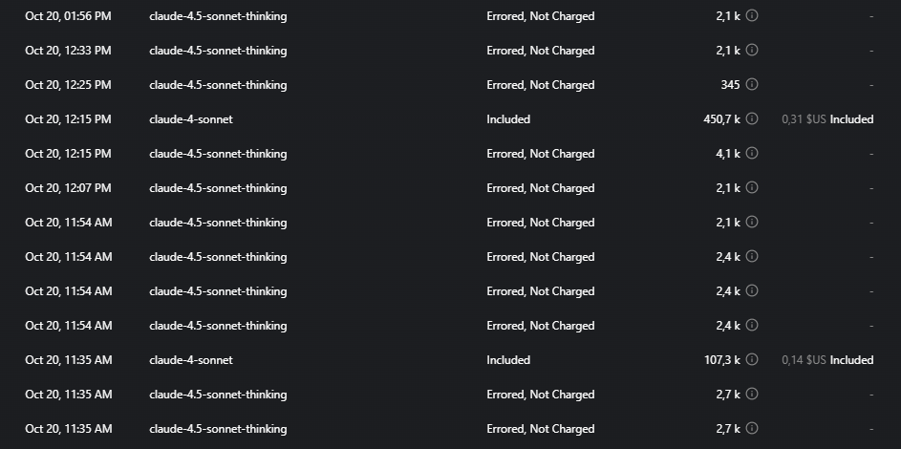Click info icon next to 450,7 k tokens
This screenshot has height=449, width=901.
(752, 119)
